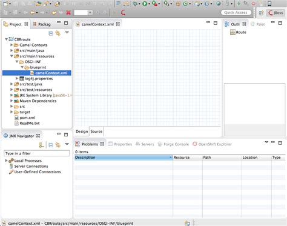Expand the Maven Dependencies node
Image resolution: width=287 pixels, height=226 pixels.
(12, 101)
